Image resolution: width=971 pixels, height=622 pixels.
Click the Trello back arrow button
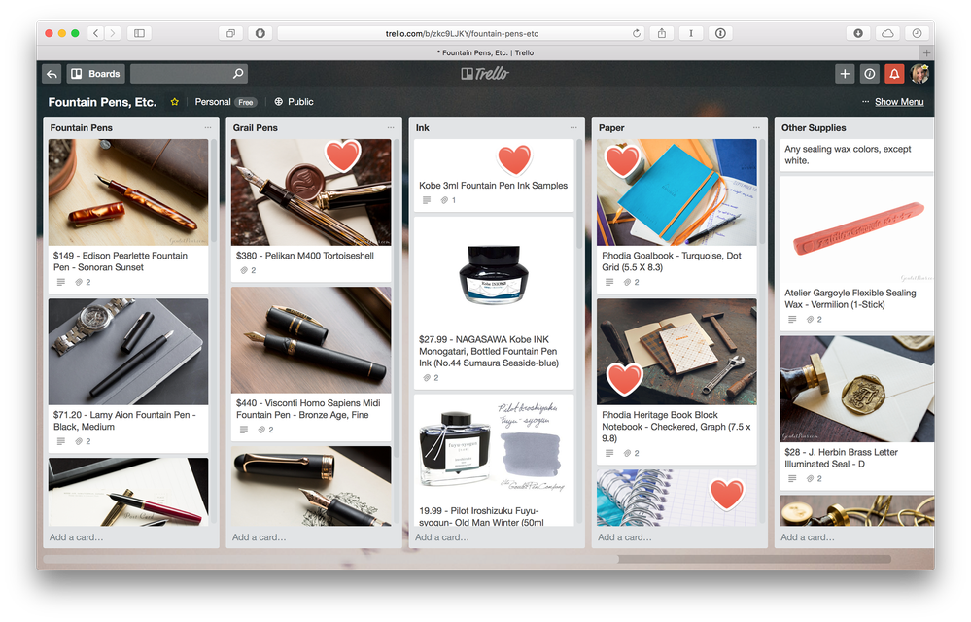(52, 74)
